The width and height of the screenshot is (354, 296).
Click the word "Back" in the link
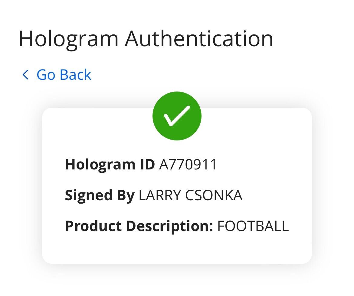pos(76,75)
